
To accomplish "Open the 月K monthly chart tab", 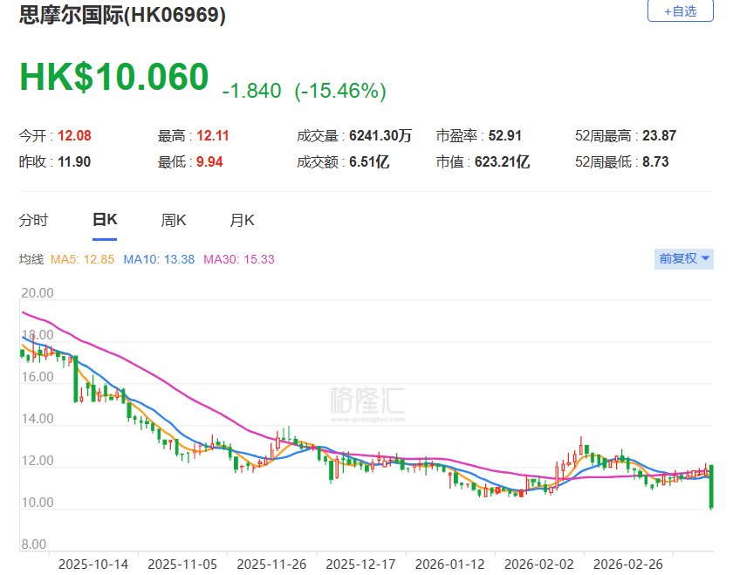I will coord(242,220).
